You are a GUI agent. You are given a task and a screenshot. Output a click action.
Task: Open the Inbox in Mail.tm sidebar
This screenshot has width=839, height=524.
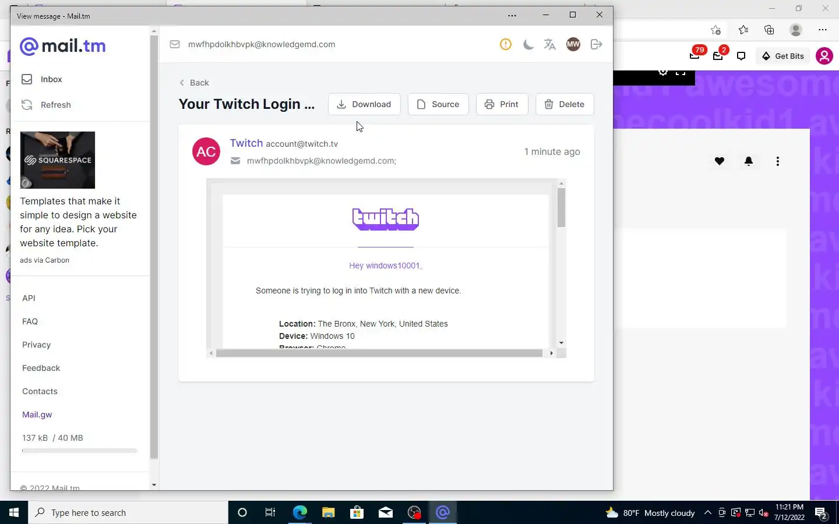tap(42, 79)
